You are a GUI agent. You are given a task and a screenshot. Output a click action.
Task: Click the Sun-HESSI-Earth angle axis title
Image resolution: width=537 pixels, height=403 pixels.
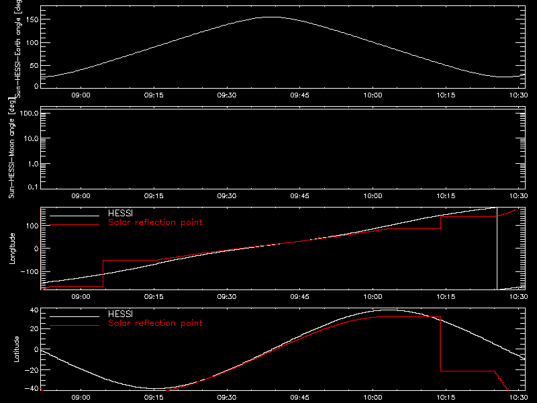[x=18, y=48]
